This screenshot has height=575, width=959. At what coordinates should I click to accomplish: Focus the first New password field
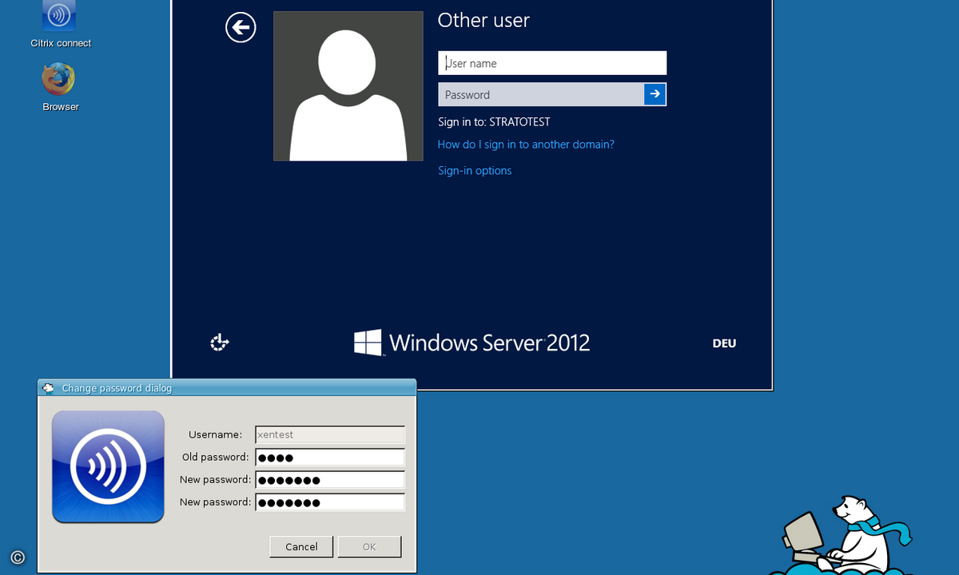tap(330, 480)
